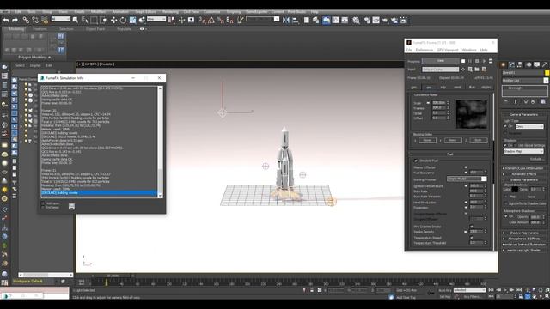Click the Configure Modifier Sets icon
The height and width of the screenshot is (309, 550).
pos(543,101)
